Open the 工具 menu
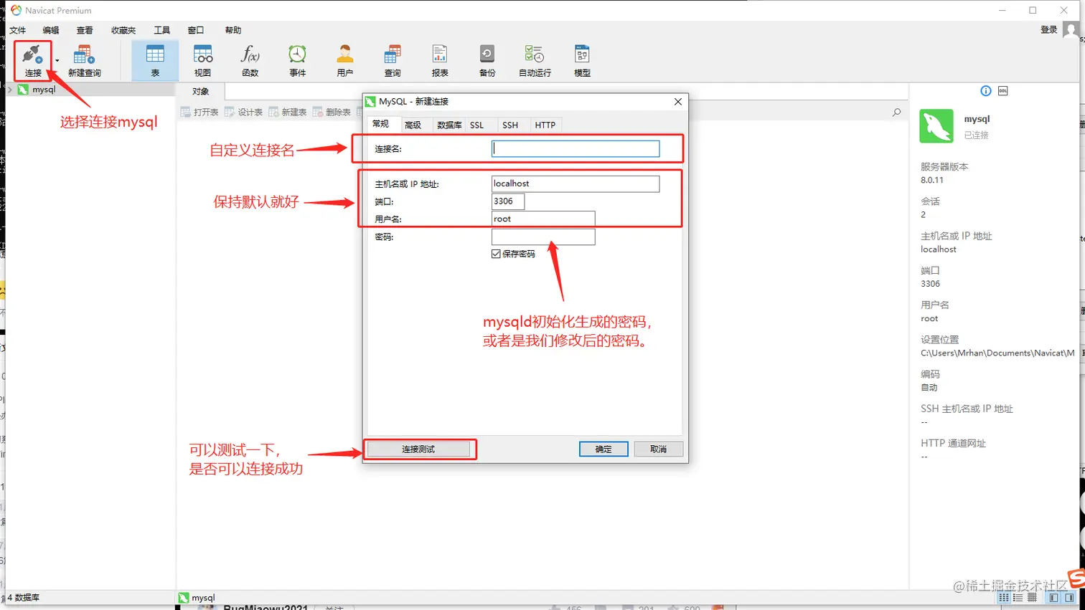This screenshot has width=1085, height=610. (x=162, y=30)
